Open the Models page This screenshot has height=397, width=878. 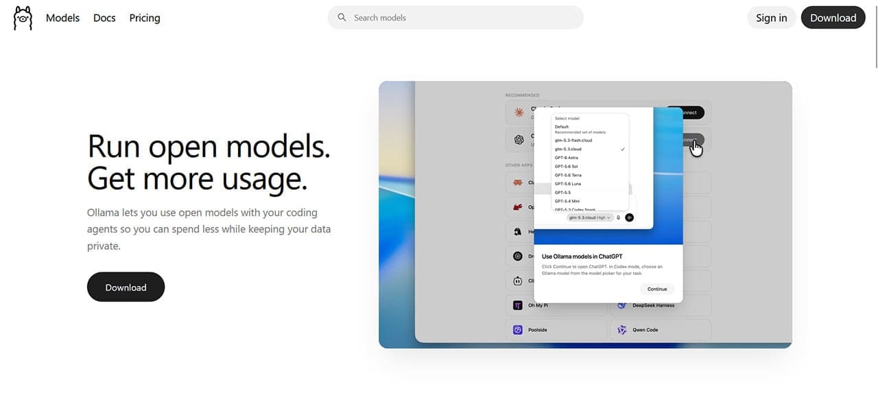pyautogui.click(x=62, y=18)
